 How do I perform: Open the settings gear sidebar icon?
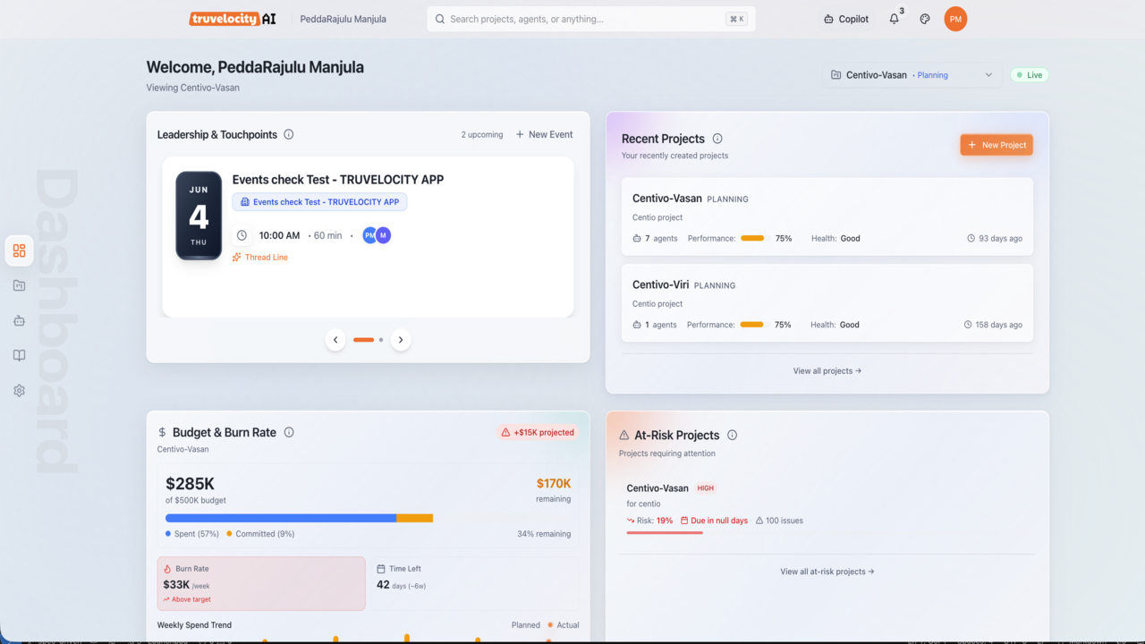tap(20, 391)
